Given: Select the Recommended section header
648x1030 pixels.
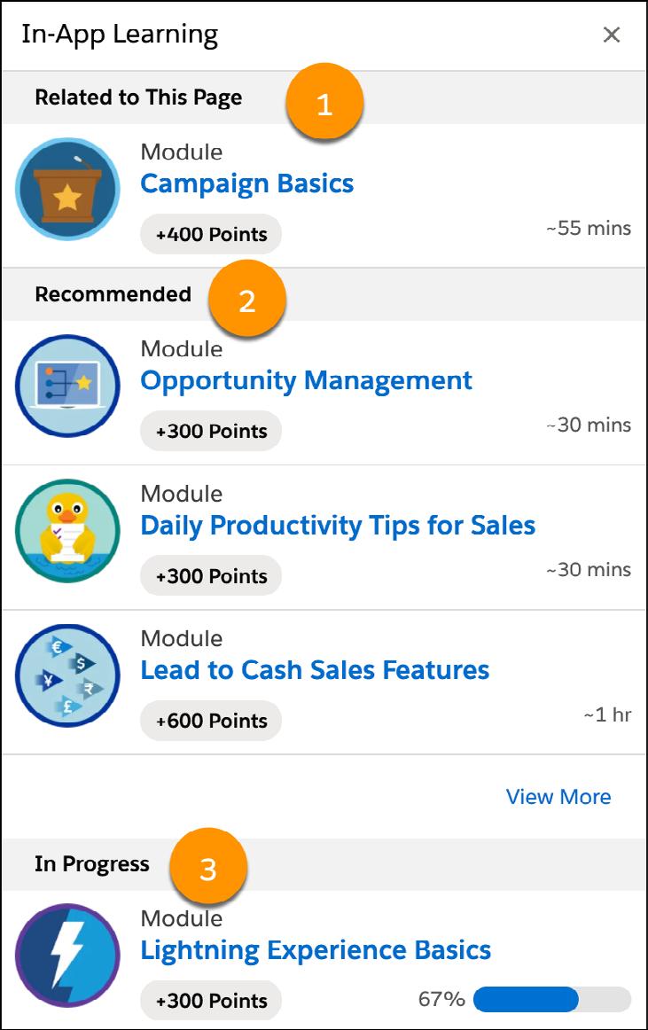Looking at the screenshot, I should [113, 294].
